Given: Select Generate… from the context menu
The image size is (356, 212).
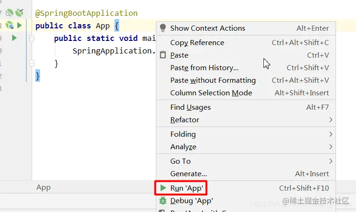Looking at the screenshot, I should (246, 174).
